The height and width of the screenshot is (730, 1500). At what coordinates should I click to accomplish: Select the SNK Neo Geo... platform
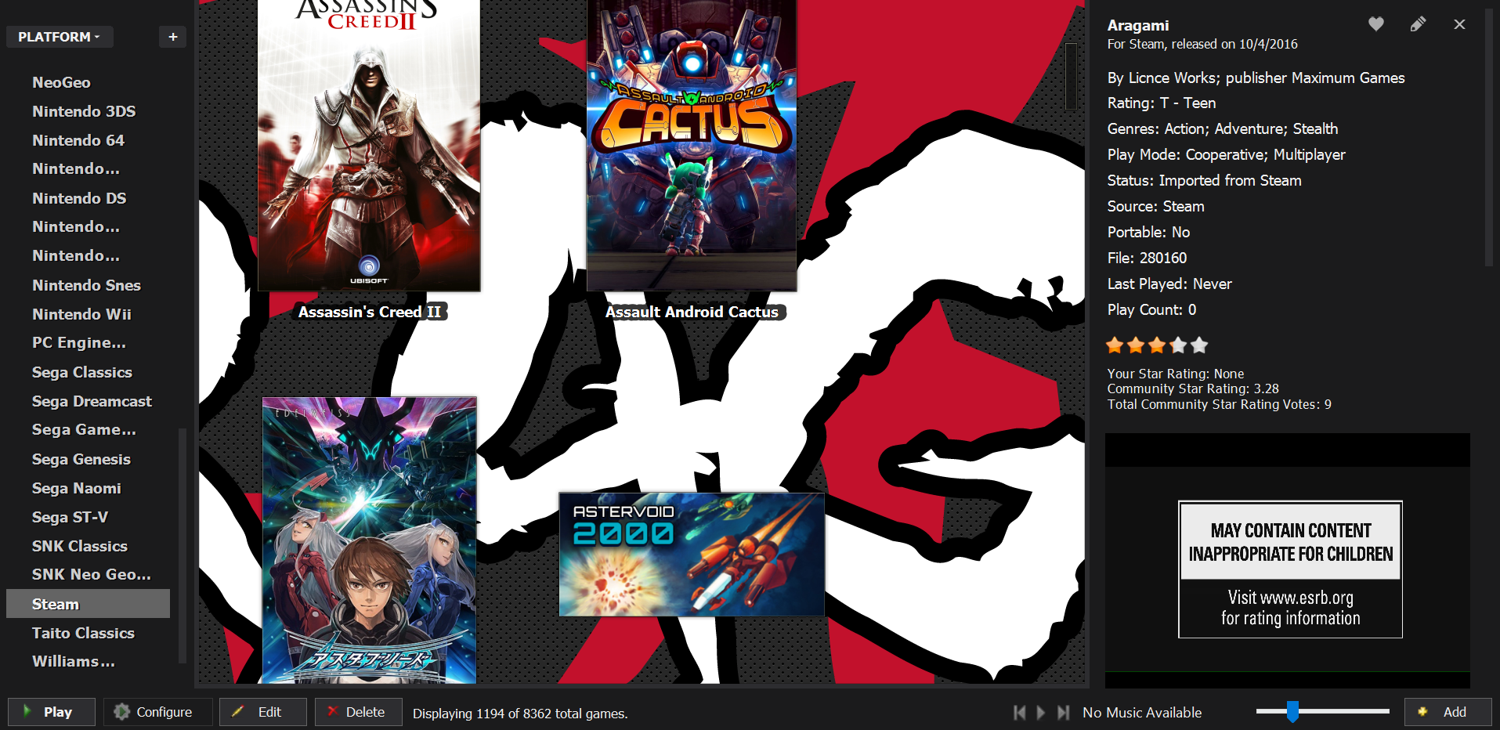click(91, 575)
